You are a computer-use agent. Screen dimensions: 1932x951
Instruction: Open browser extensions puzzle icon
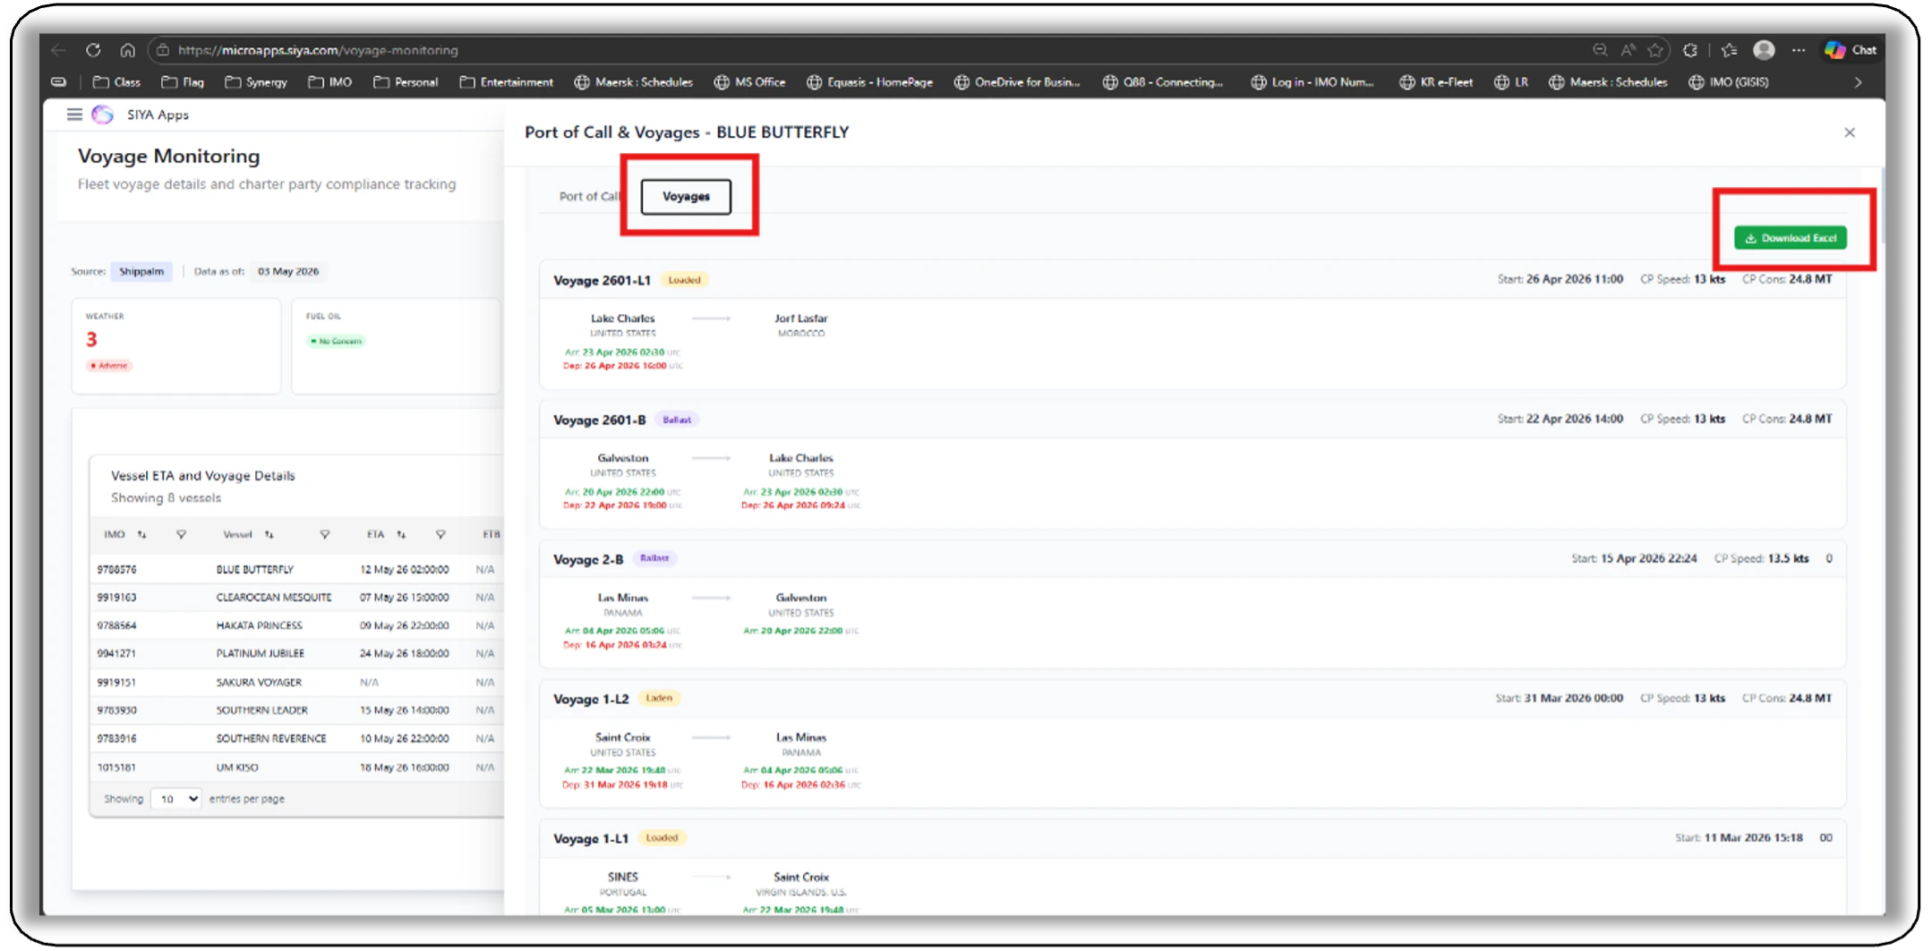[x=1690, y=50]
